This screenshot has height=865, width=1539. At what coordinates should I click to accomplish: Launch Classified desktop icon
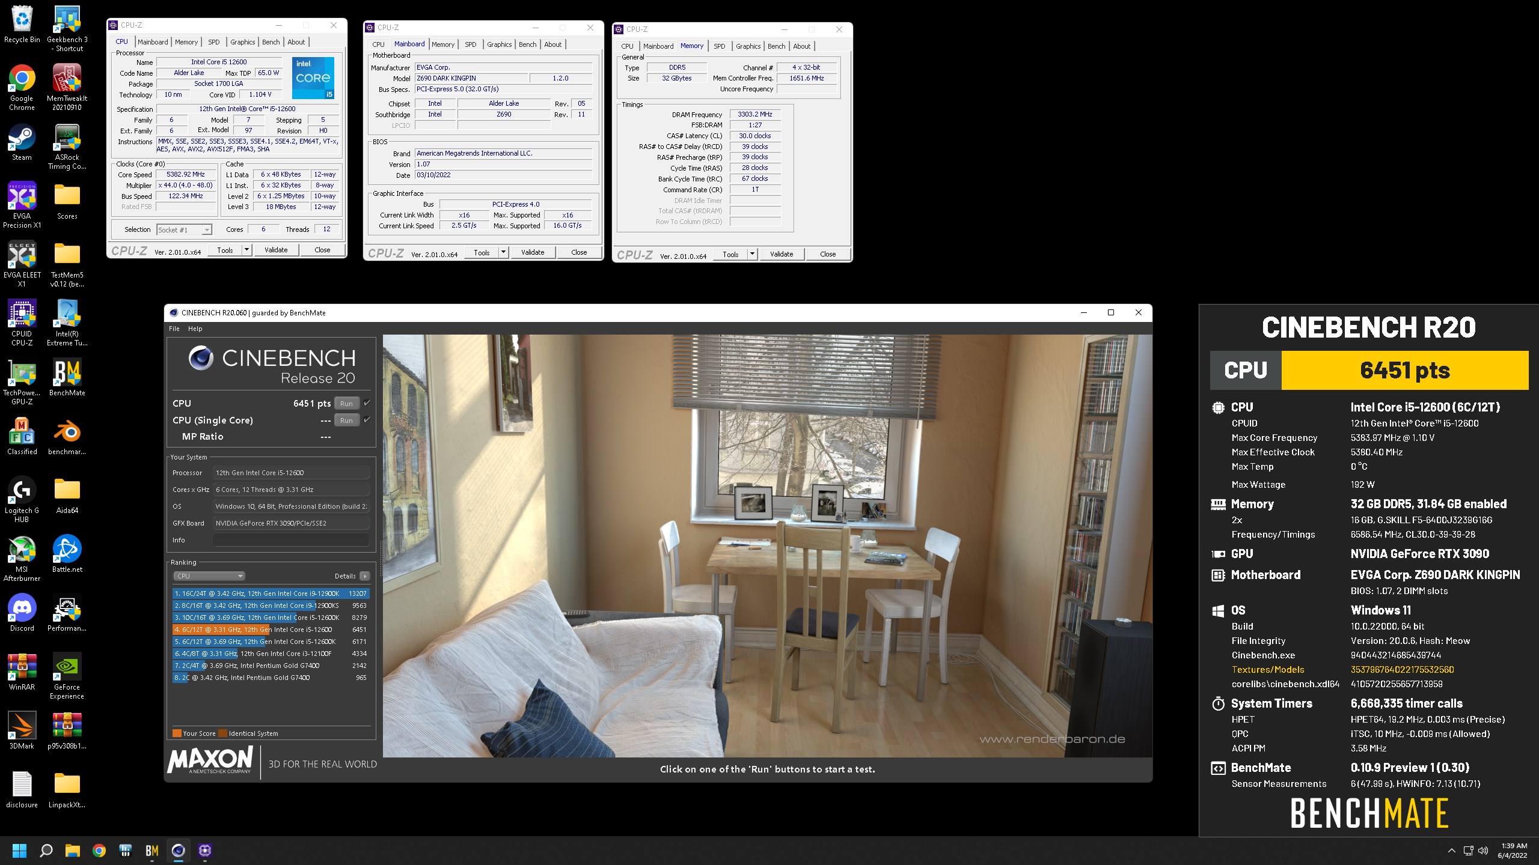point(22,436)
